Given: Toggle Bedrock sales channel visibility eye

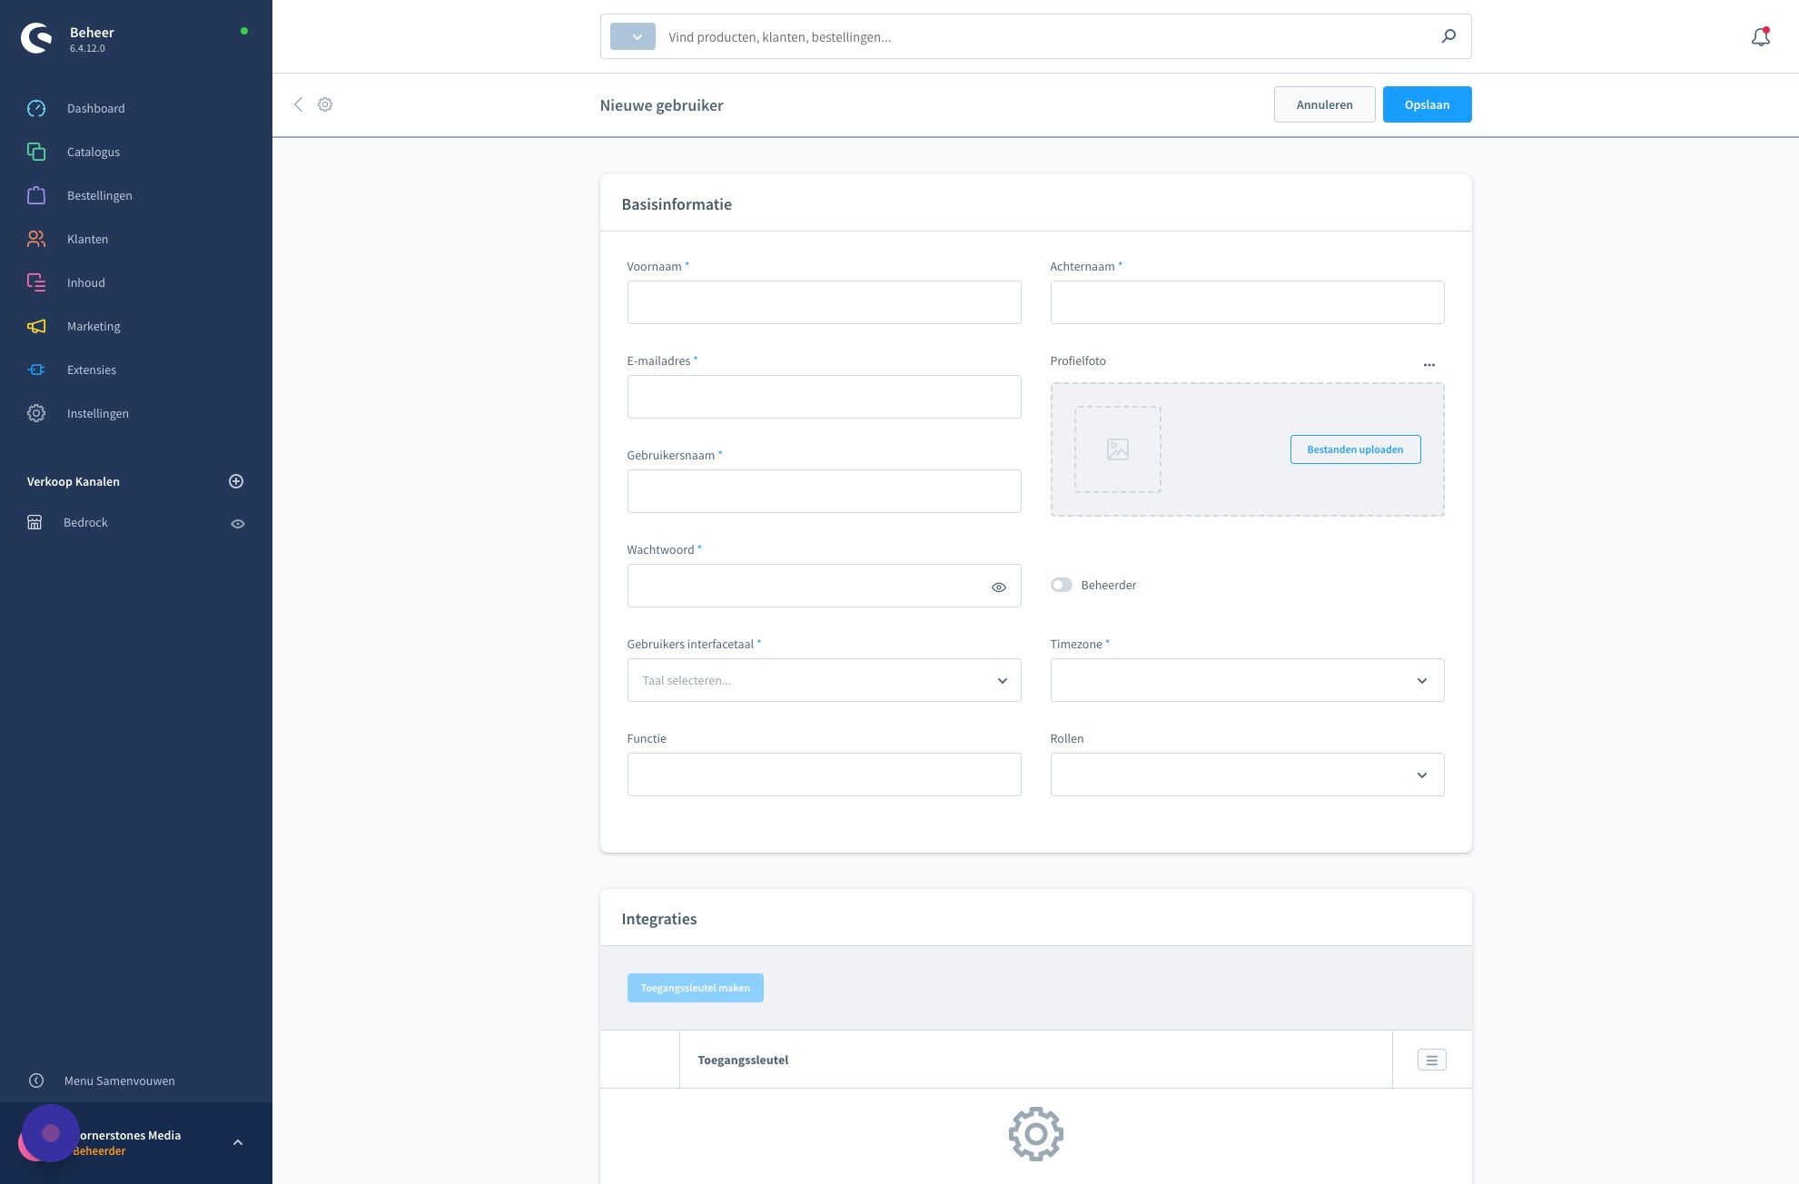Looking at the screenshot, I should tap(238, 524).
